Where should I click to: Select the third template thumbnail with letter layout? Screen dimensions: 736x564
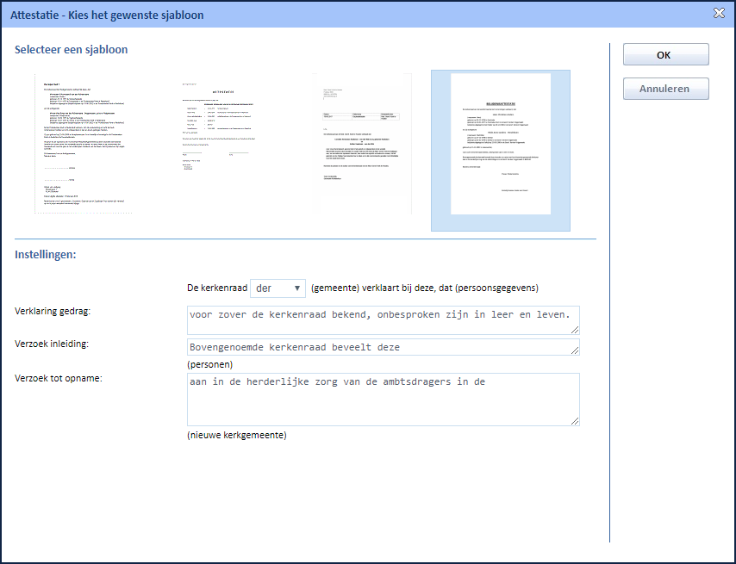click(362, 144)
